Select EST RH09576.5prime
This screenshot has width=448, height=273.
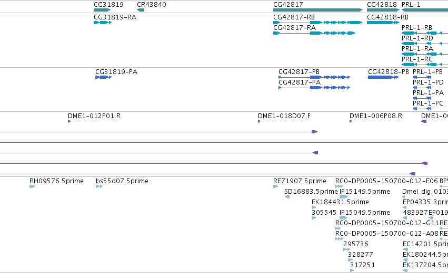coord(56,181)
